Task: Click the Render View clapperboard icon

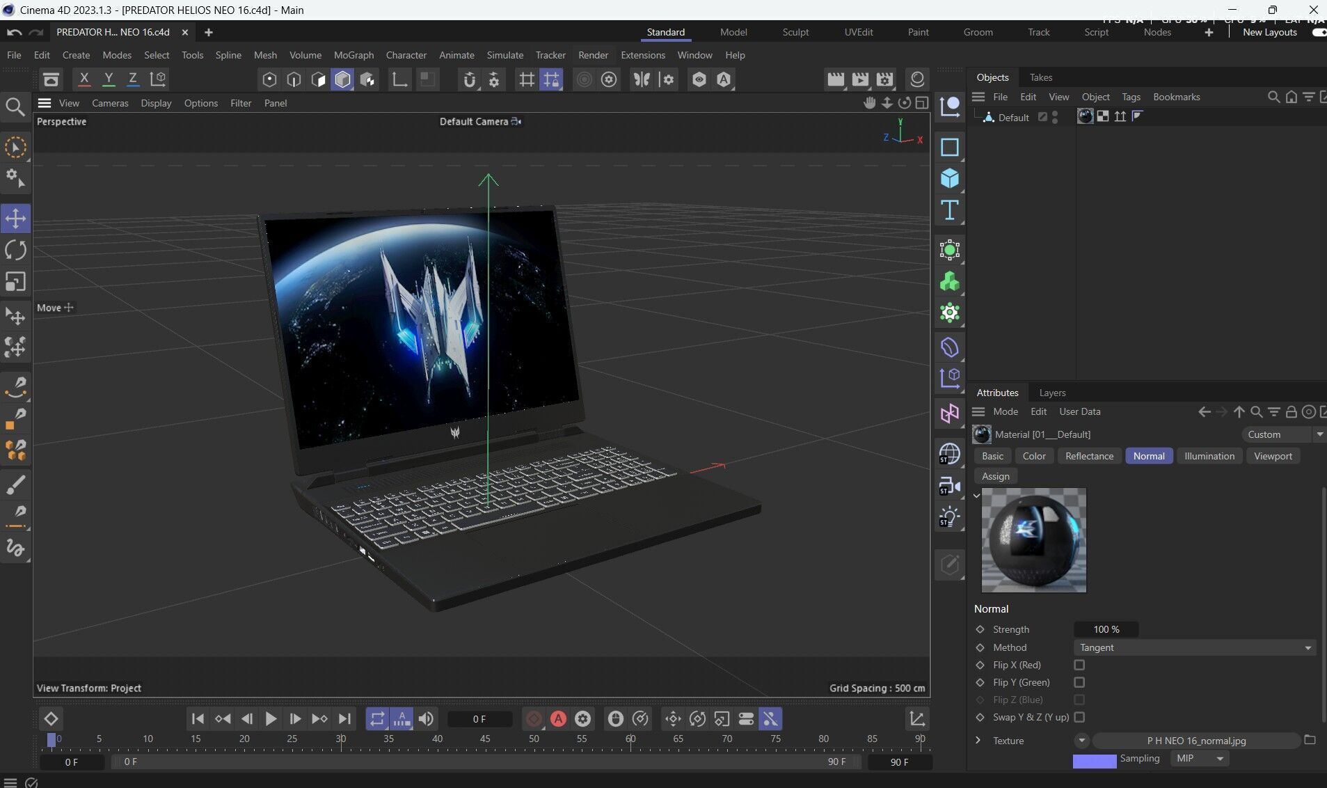Action: (836, 79)
